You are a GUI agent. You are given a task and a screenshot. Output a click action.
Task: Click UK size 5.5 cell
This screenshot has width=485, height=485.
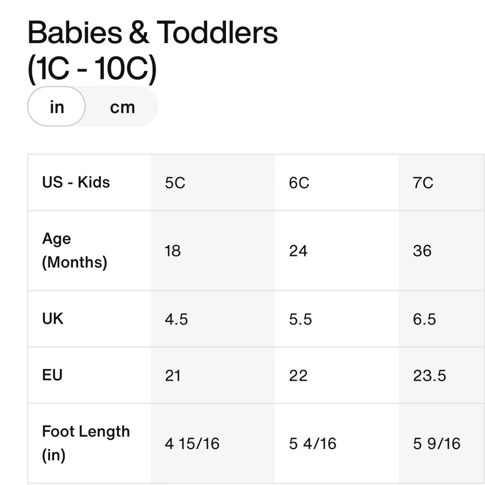(x=337, y=319)
